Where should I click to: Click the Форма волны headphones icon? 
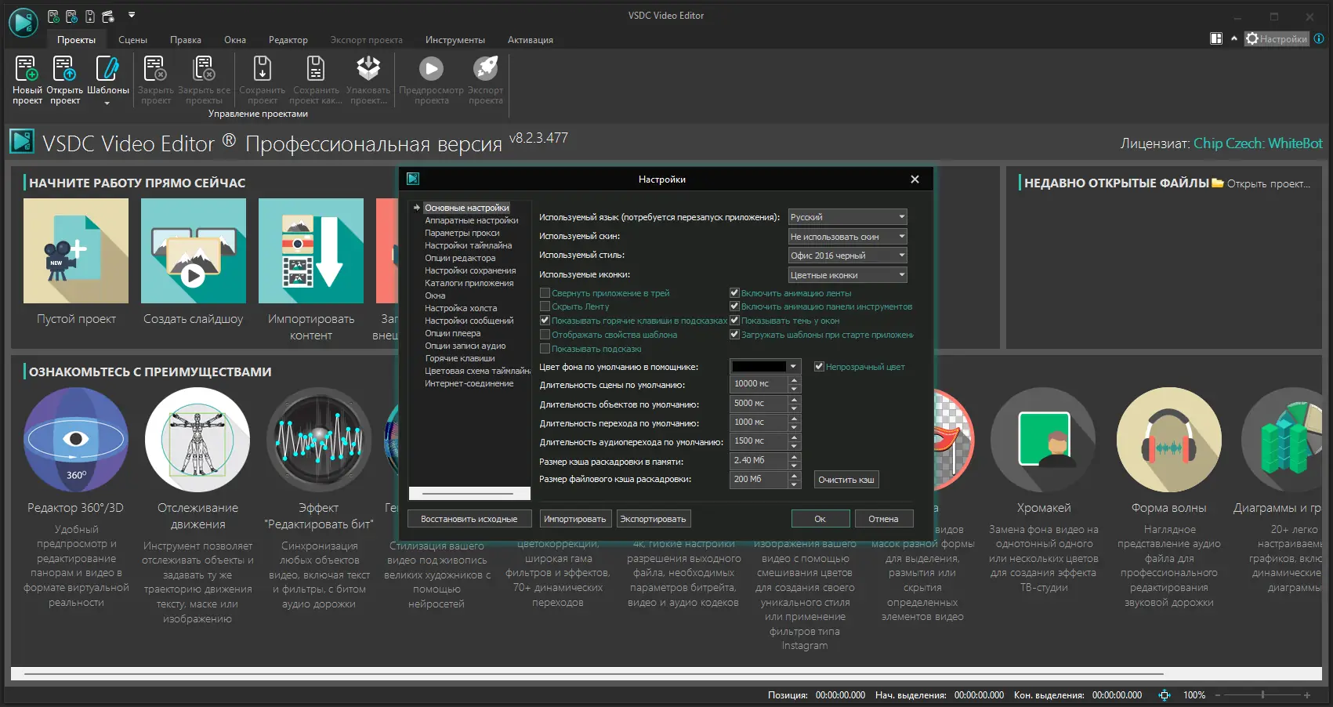click(1169, 440)
